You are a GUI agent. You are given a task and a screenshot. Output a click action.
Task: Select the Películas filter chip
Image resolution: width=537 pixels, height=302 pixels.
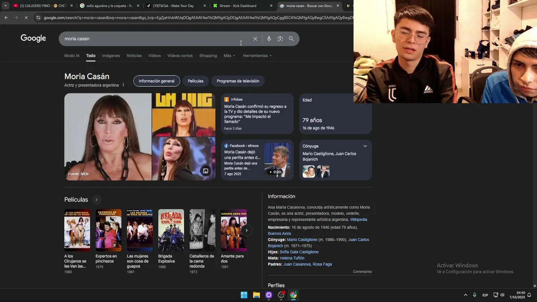click(x=196, y=81)
